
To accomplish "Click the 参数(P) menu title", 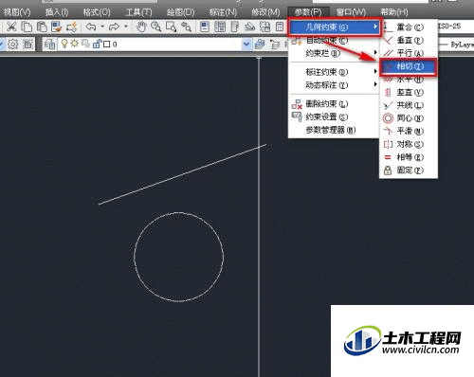I will click(x=308, y=12).
